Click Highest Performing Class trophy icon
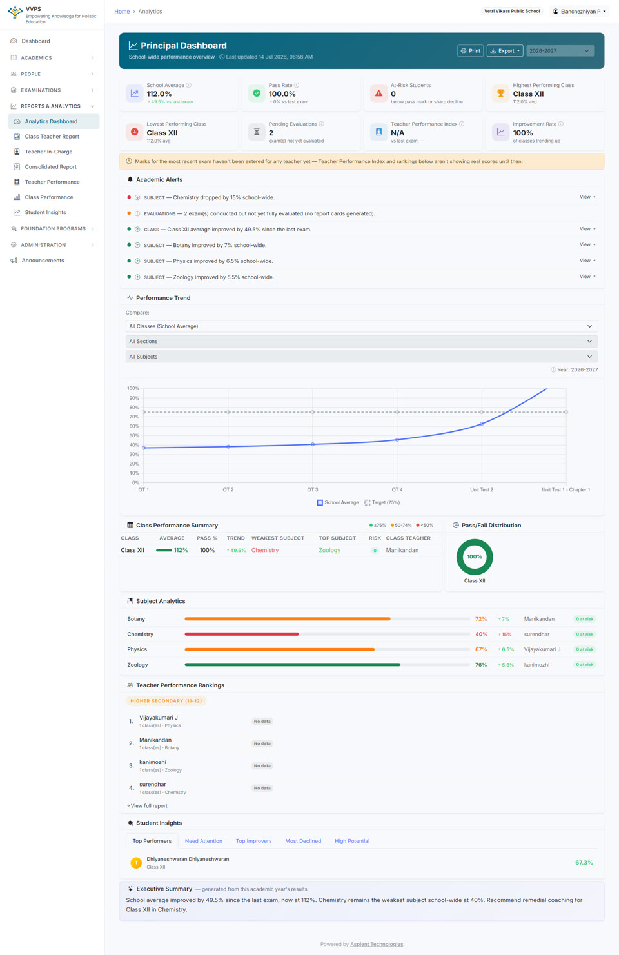This screenshot has height=955, width=619. [x=501, y=94]
